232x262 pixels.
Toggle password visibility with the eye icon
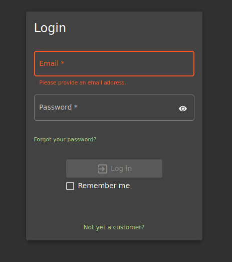tap(183, 109)
